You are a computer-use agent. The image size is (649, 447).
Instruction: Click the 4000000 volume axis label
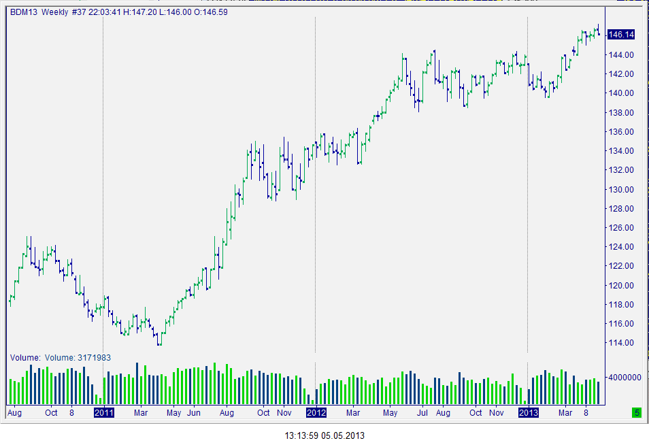625,377
